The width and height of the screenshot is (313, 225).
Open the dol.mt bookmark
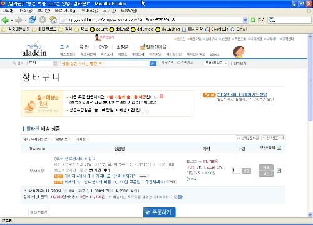click(99, 29)
